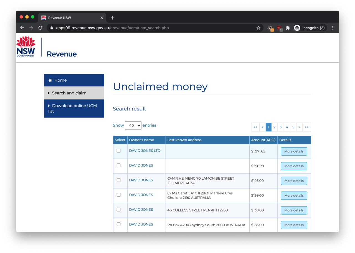Click the 46 COLLESS STREET PENRITH 2750 address

[197, 210]
